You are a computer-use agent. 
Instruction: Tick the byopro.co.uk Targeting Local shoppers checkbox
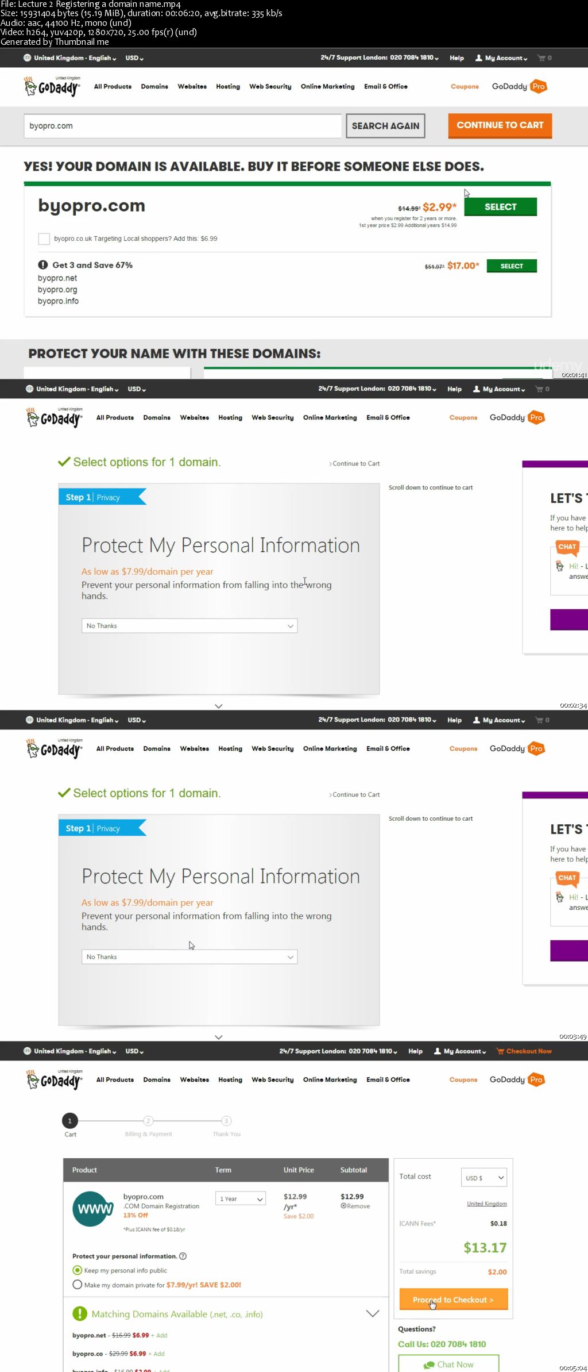tap(44, 239)
